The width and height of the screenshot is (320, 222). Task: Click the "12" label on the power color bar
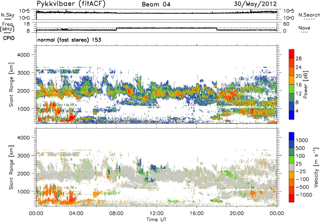[298, 94]
